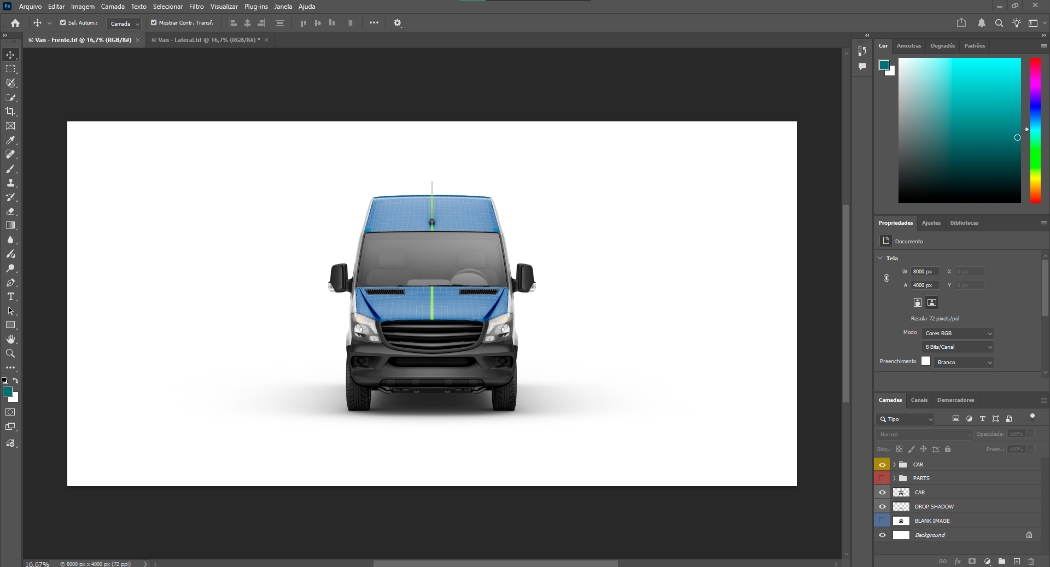Select the Hand tool
The image size is (1050, 567).
(x=10, y=339)
